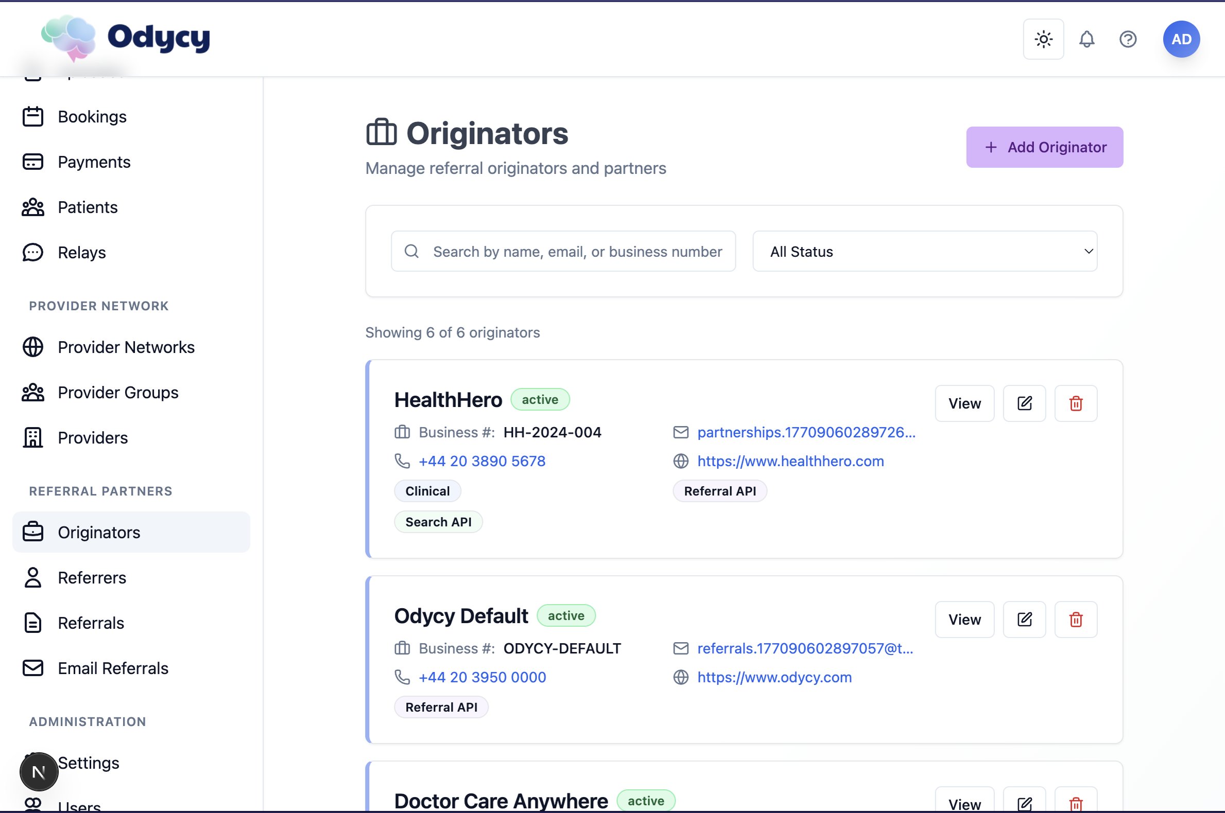This screenshot has width=1225, height=813.
Task: Call Odycy Default phone number link
Action: 481,677
